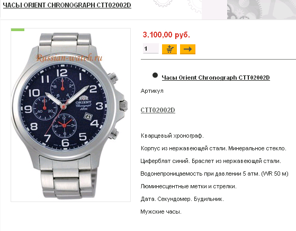The image size is (296, 231).
Task: Click the quantity input field
Action: click(x=151, y=49)
